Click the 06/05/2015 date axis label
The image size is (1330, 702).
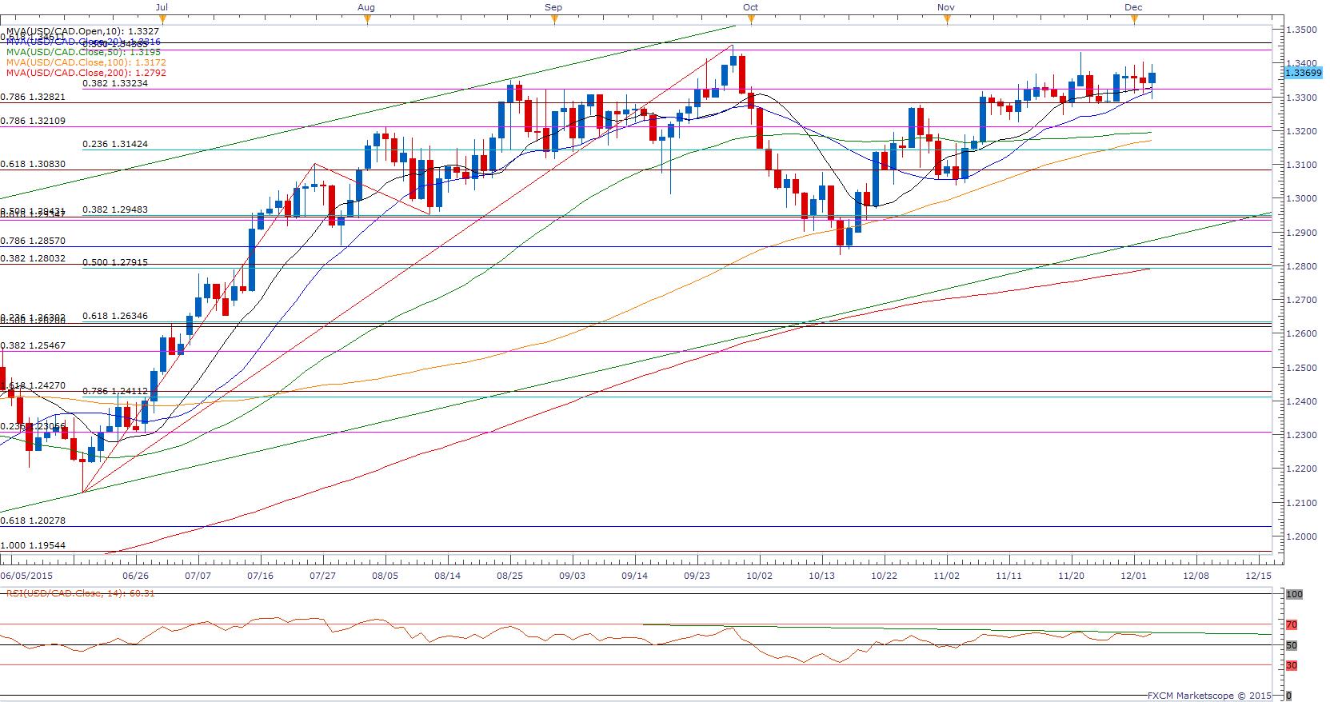pyautogui.click(x=26, y=575)
